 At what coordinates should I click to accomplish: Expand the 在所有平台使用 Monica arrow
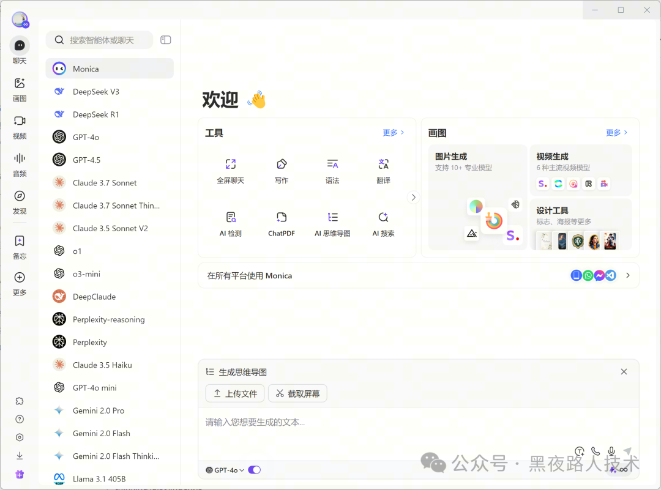628,275
